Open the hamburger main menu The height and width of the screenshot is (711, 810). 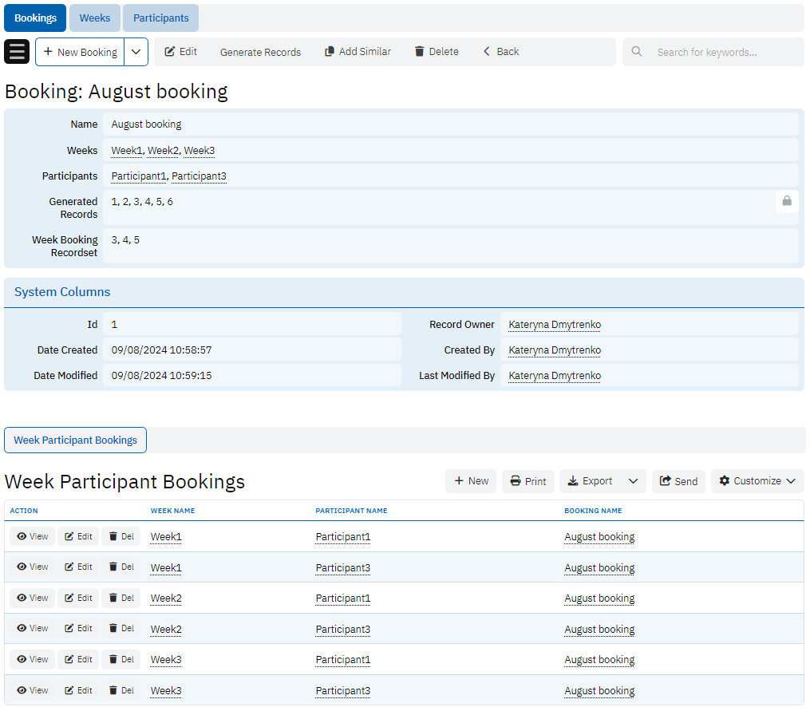tap(17, 52)
